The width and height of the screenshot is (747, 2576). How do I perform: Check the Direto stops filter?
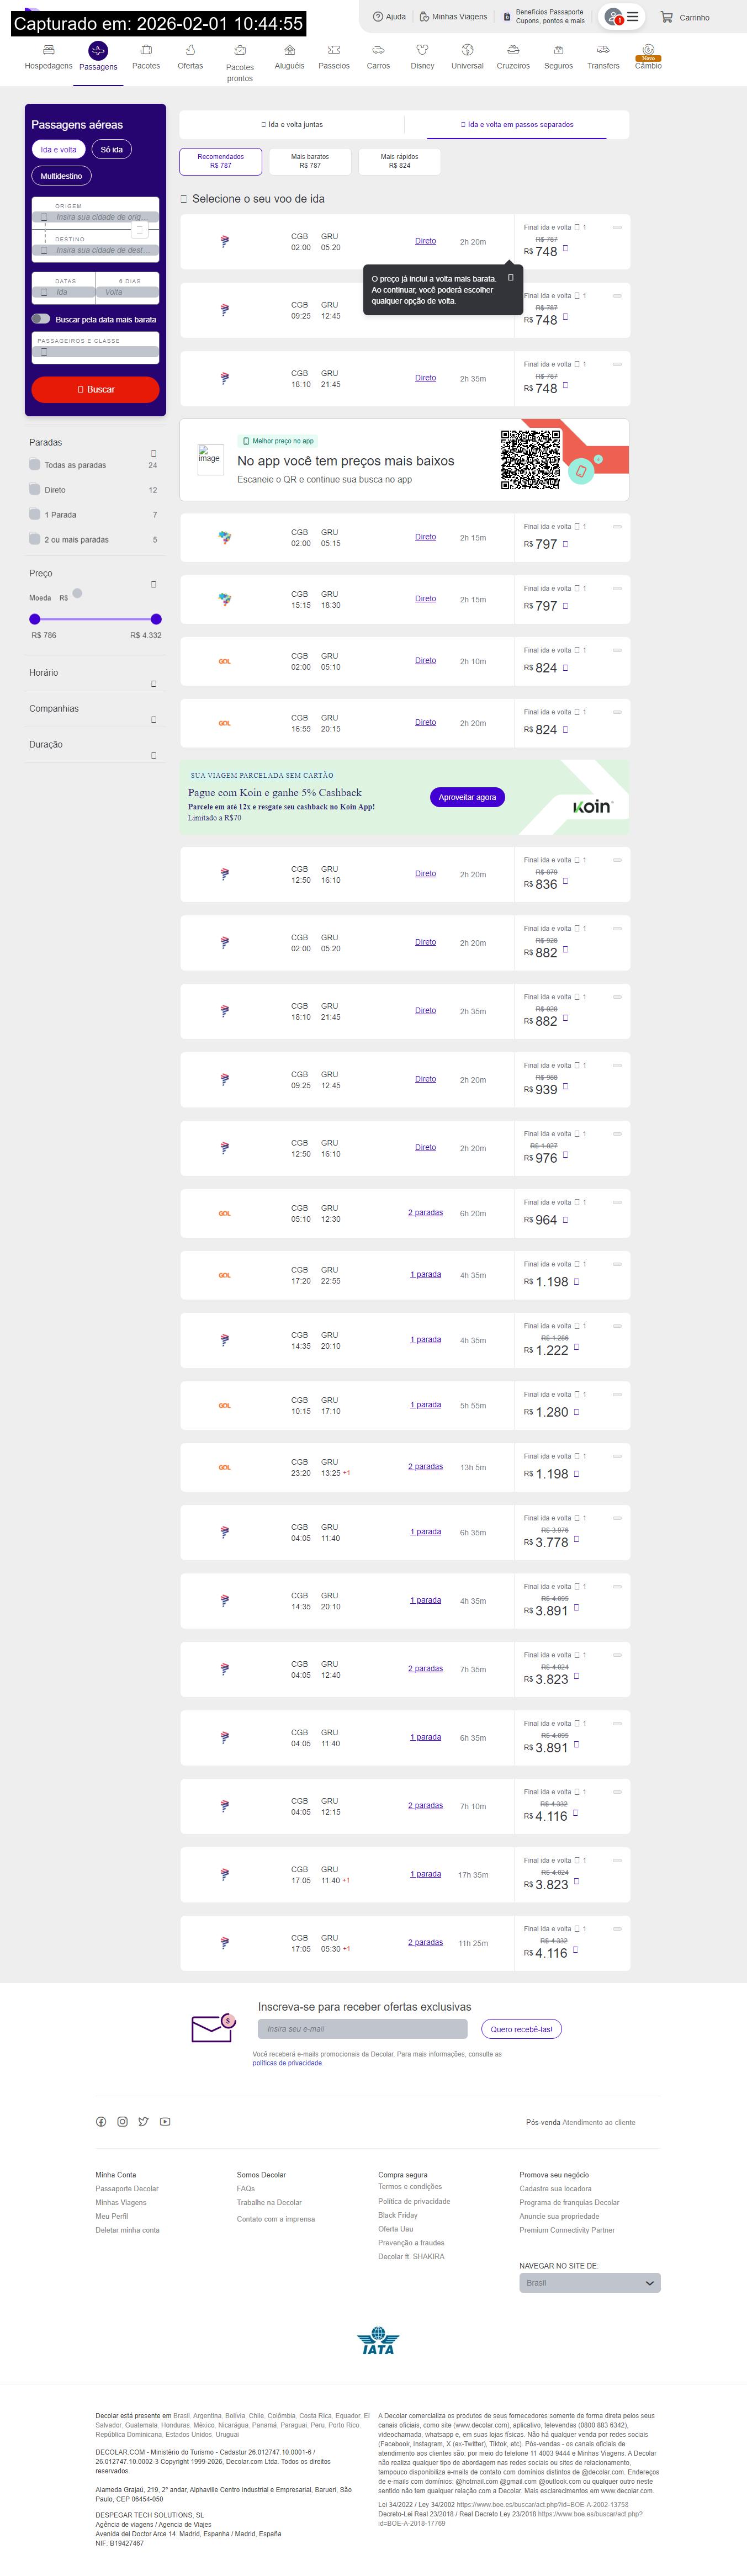tap(36, 490)
